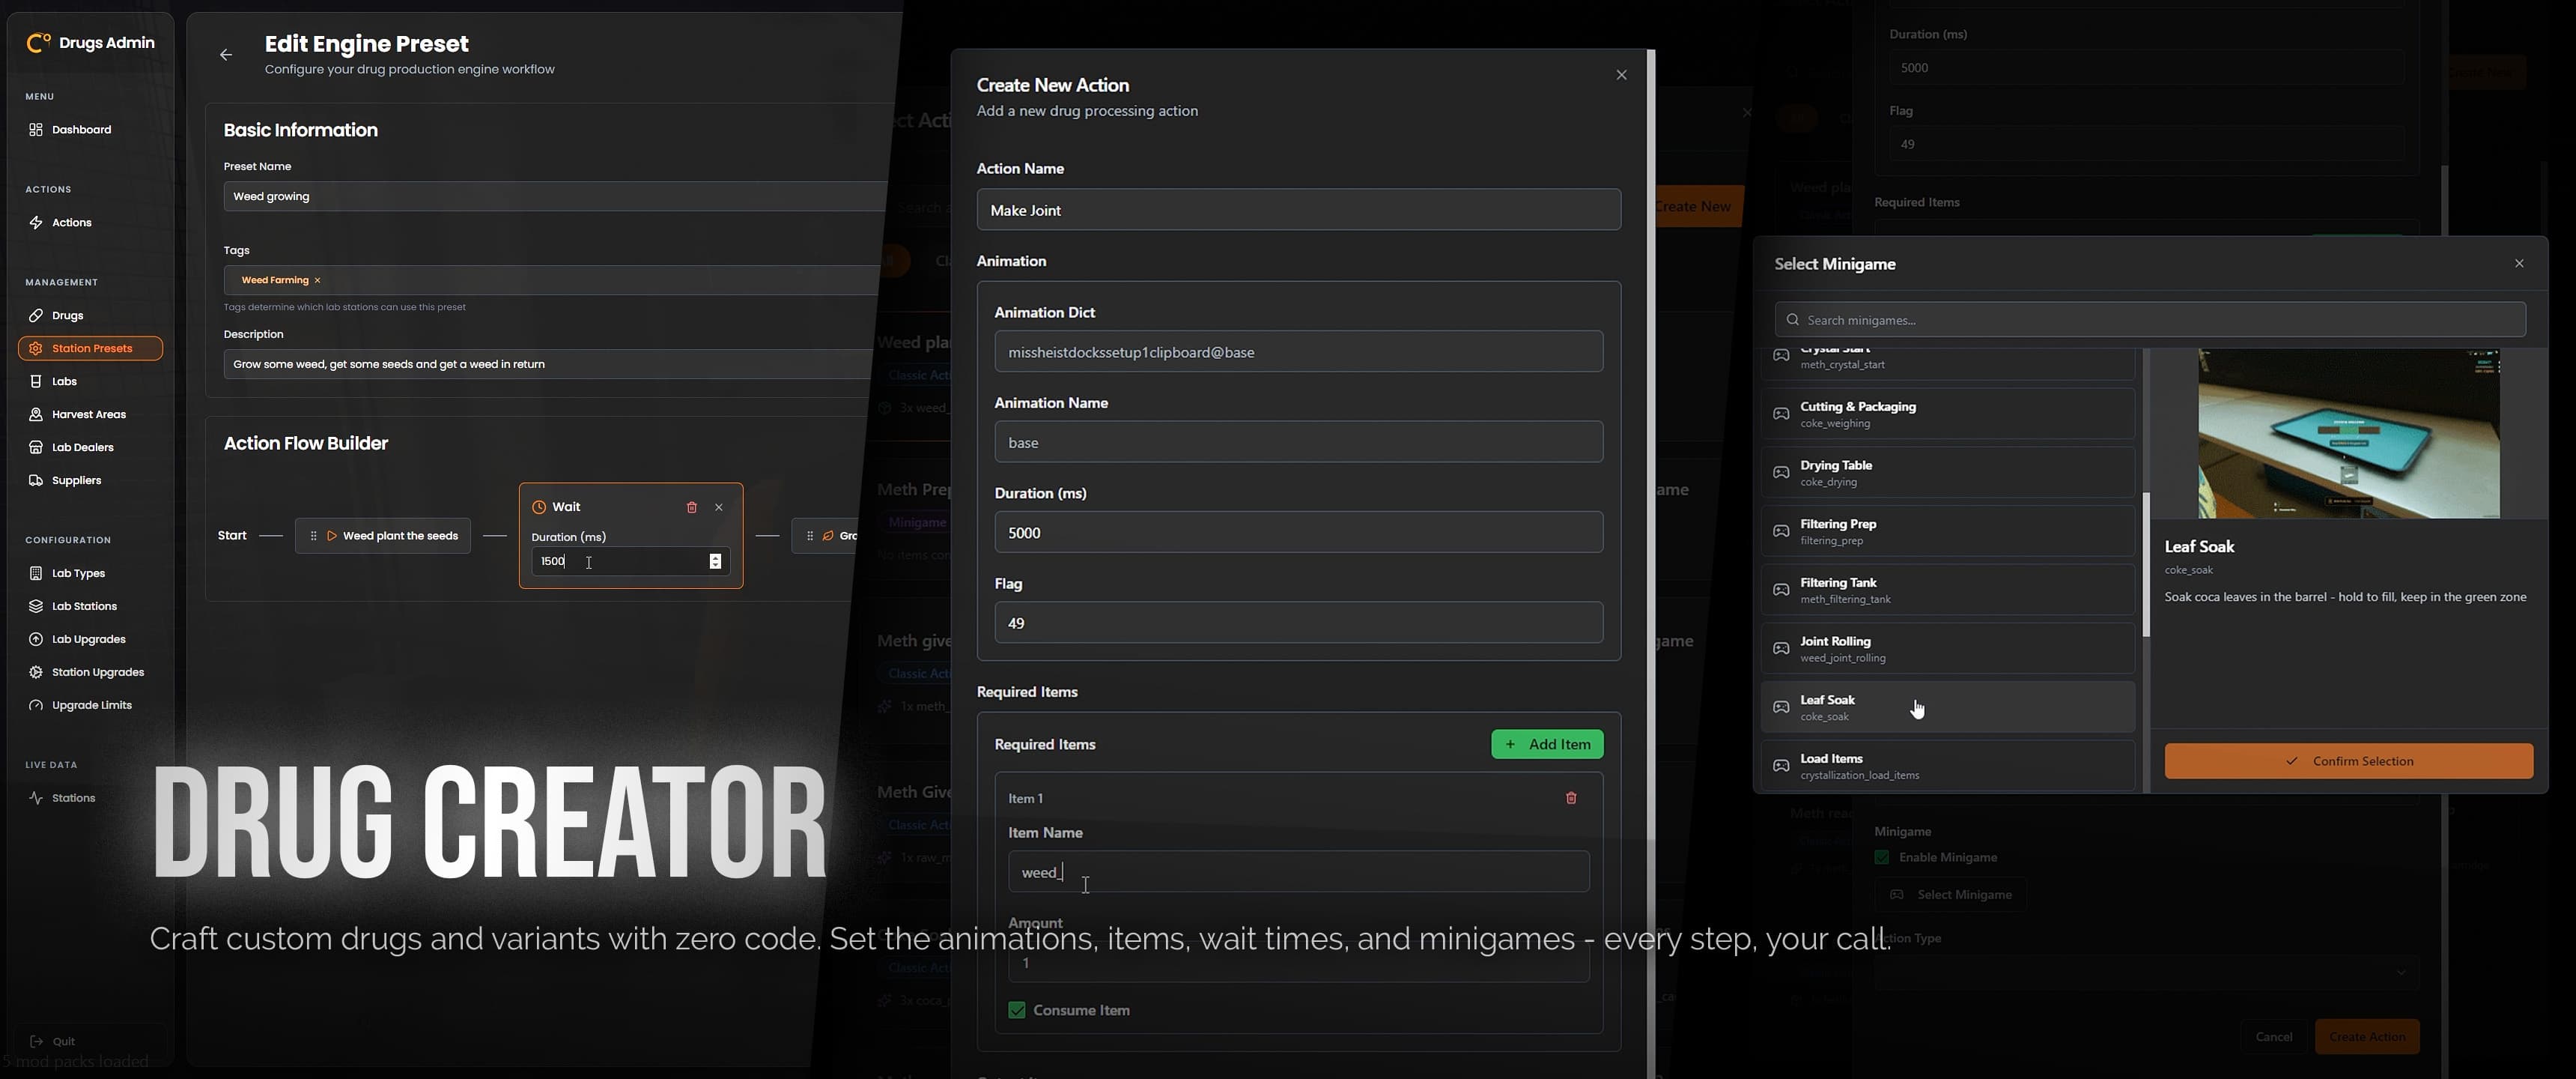Select the Weed plant the seeds step
This screenshot has width=2576, height=1079.
click(383, 537)
